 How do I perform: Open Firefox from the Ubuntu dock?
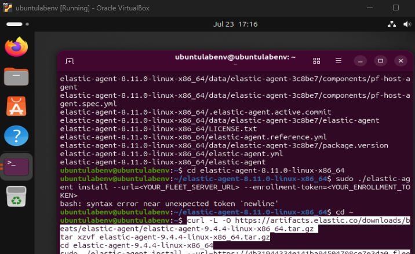[x=16, y=47]
